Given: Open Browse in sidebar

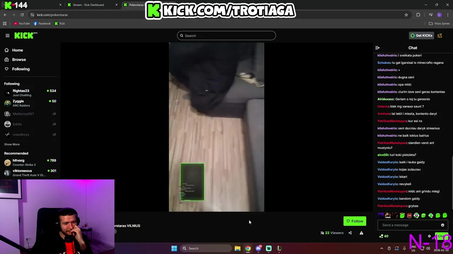Looking at the screenshot, I should click(x=15, y=60).
